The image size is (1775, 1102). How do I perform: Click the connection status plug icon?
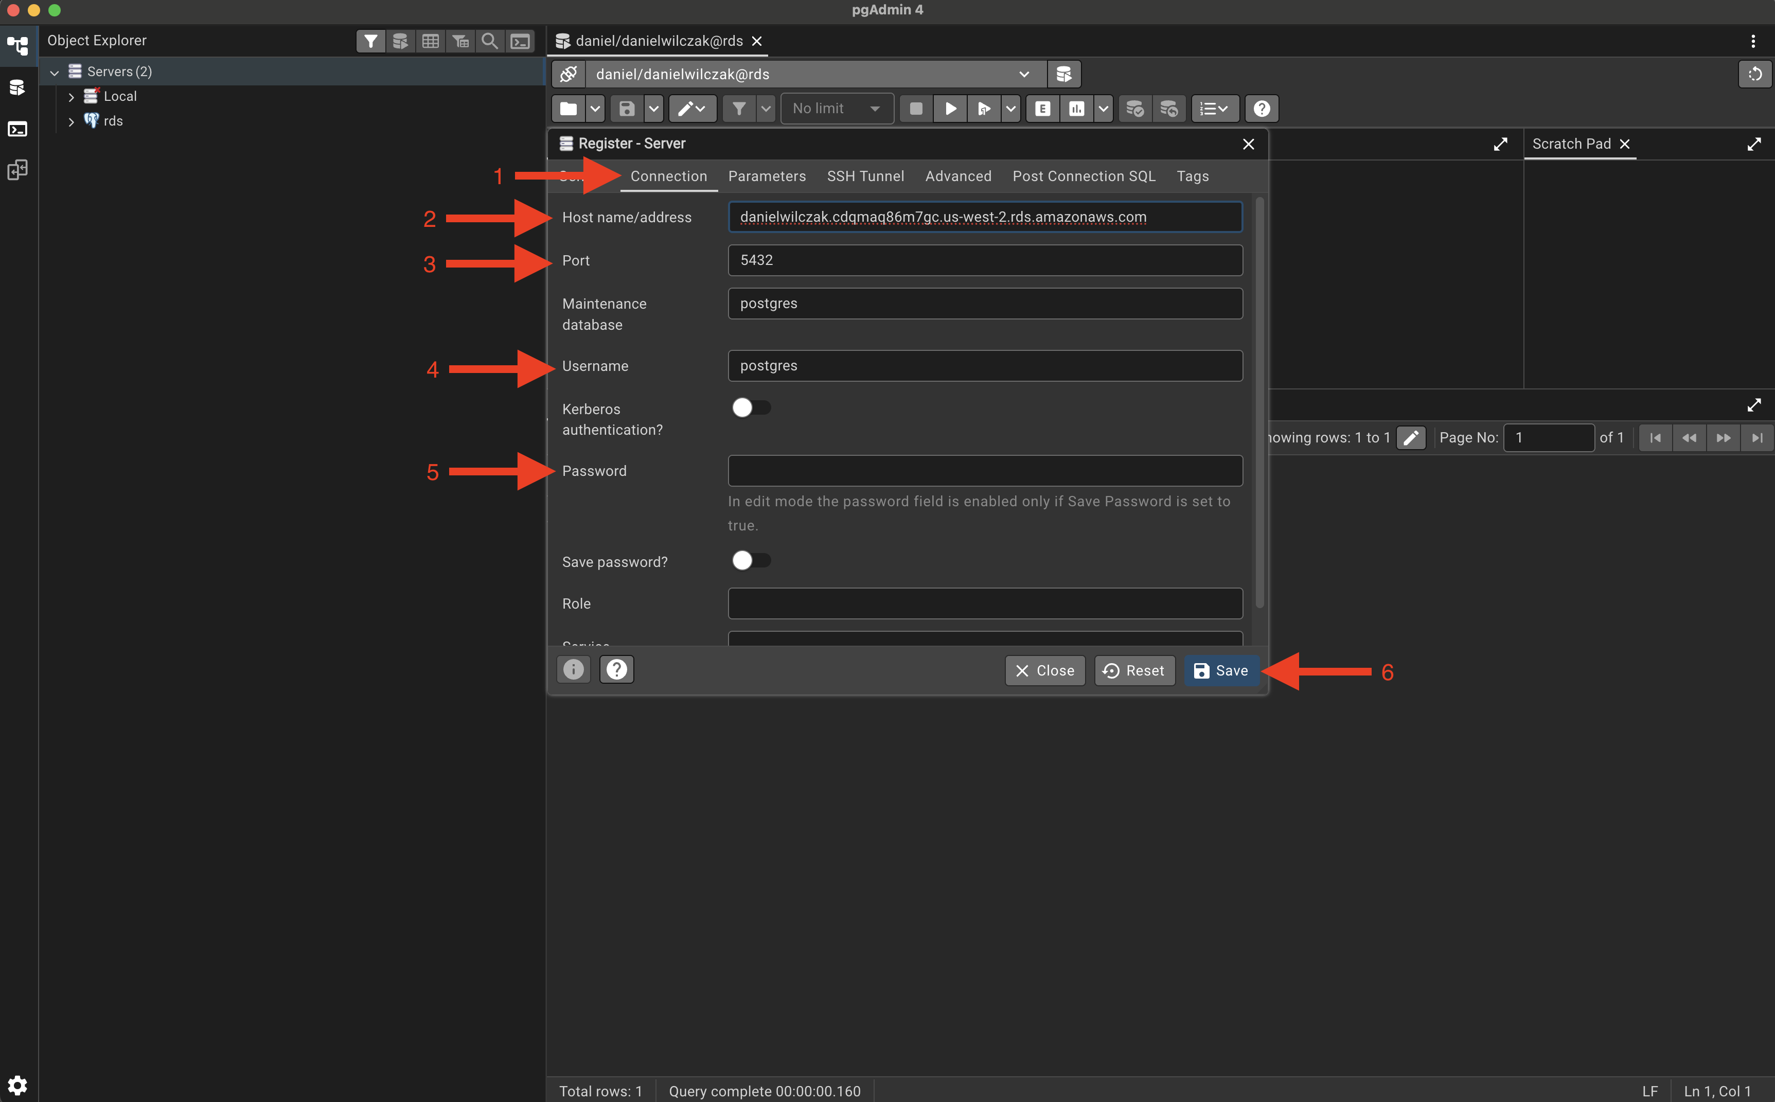tap(569, 74)
